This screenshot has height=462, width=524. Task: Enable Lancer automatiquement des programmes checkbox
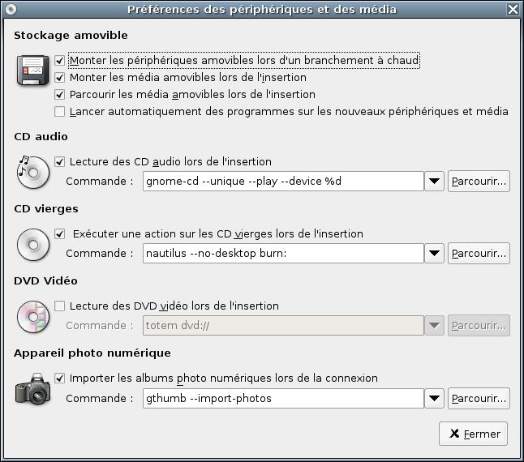59,112
